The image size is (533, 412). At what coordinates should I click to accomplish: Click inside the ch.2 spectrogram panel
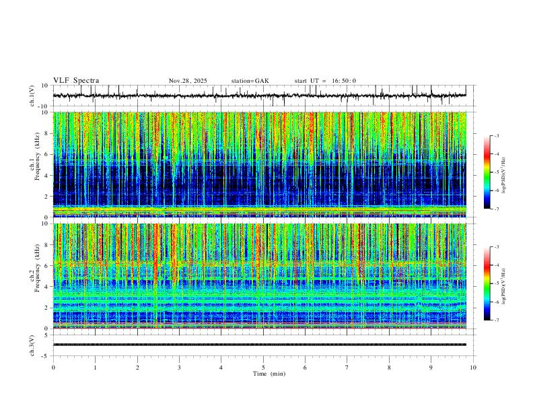(260, 276)
